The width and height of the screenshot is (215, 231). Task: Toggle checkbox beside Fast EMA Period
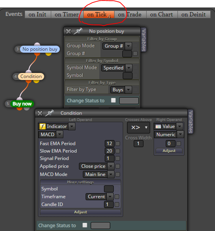118,144
